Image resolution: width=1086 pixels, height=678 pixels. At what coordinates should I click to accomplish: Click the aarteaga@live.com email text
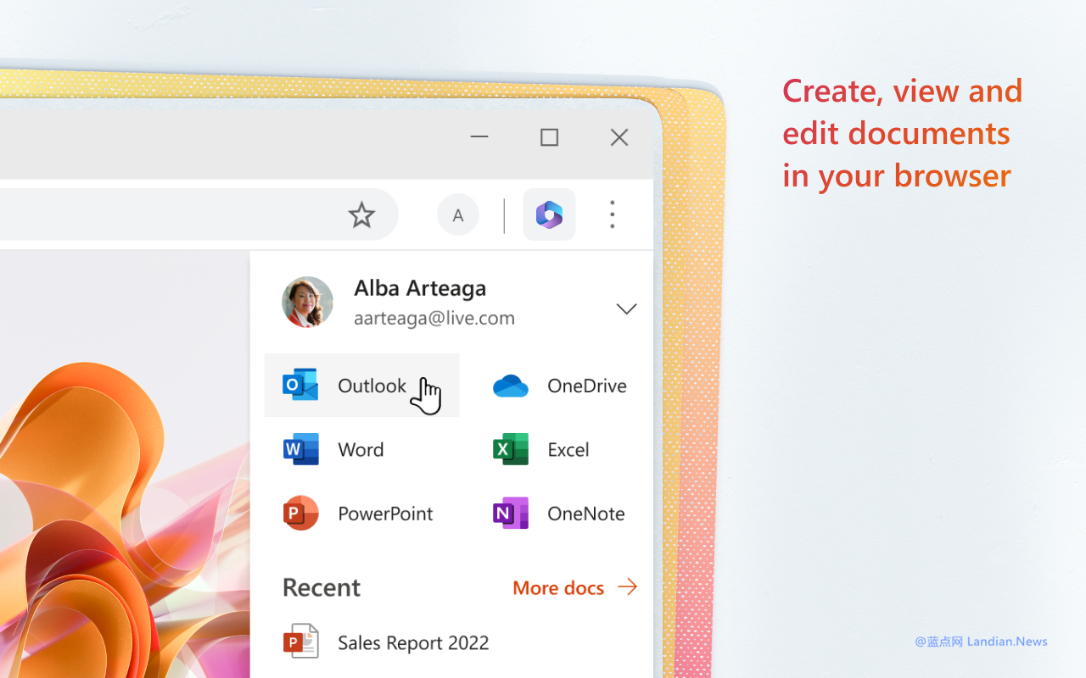pyautogui.click(x=434, y=317)
